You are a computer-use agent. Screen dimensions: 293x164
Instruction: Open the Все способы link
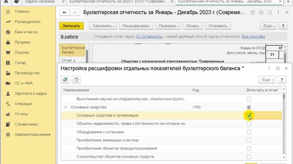[253, 36]
